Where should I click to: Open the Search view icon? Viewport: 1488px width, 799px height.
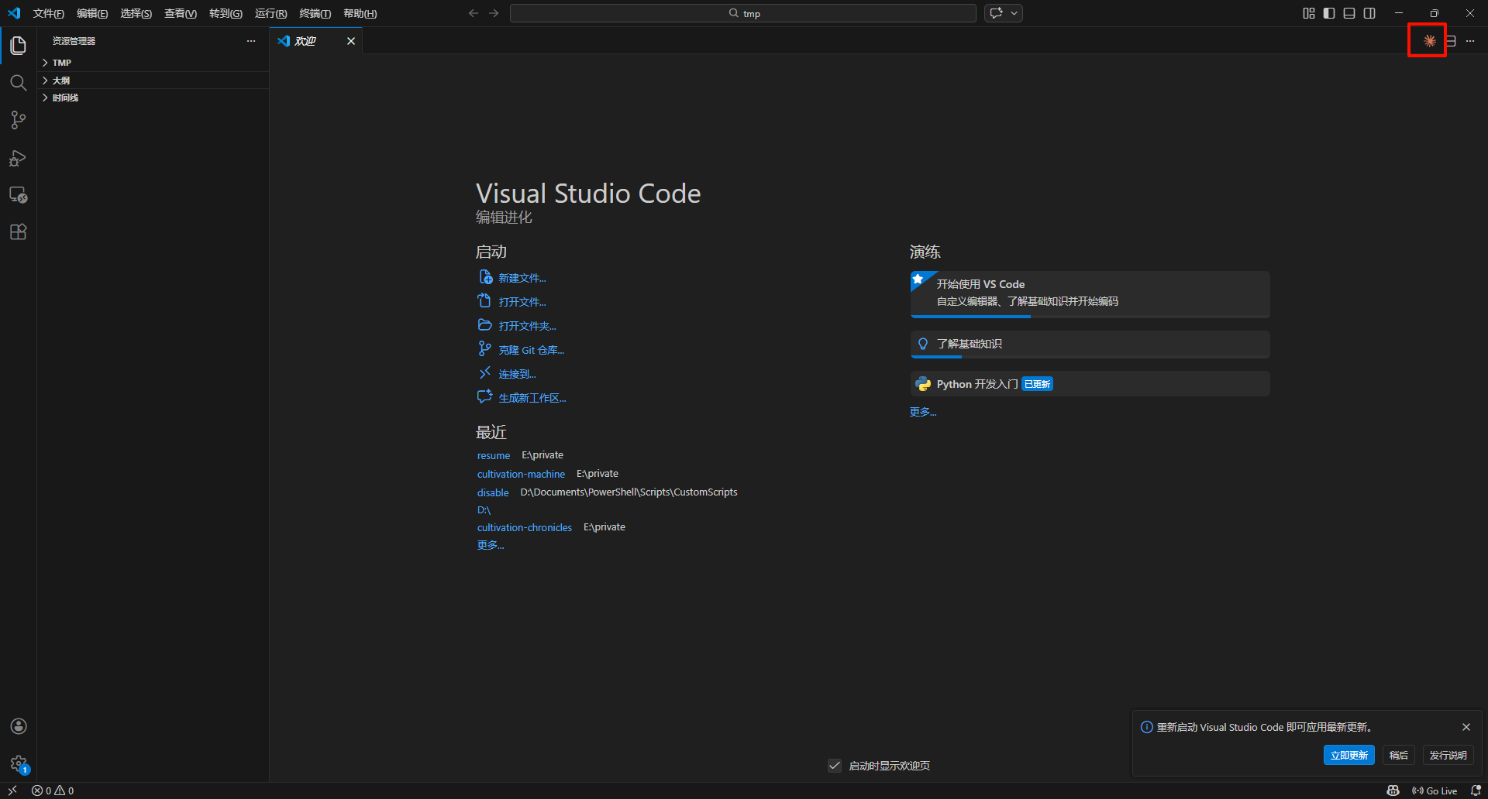pyautogui.click(x=19, y=83)
